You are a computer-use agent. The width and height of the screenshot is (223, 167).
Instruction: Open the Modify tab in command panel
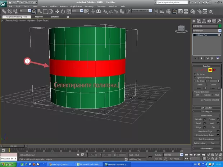(199, 21)
